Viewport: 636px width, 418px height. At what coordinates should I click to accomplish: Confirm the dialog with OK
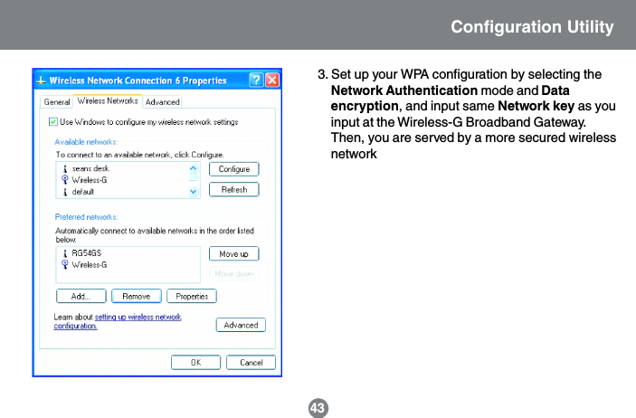(196, 363)
